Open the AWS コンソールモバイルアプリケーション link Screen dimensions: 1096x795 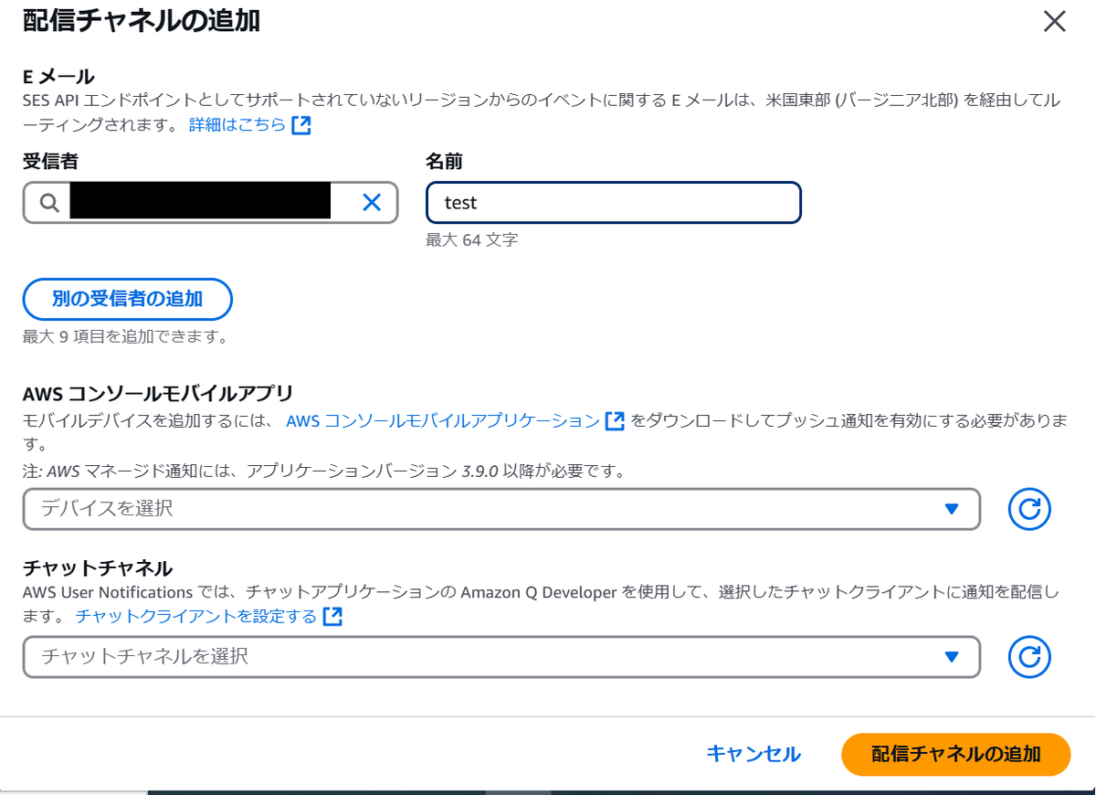point(443,421)
